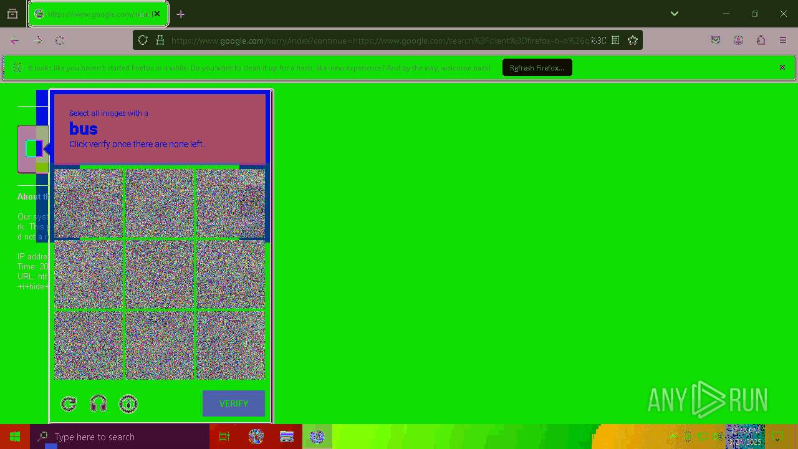Open a new tab with the plus icon

[180, 14]
